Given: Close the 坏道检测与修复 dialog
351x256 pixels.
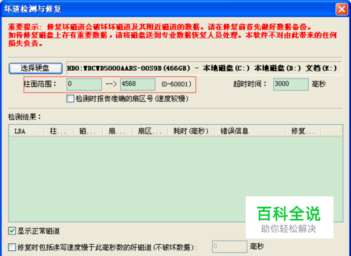Looking at the screenshot, I should 342,9.
